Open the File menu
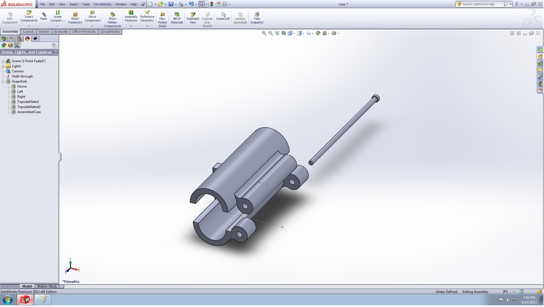Image resolution: width=544 pixels, height=307 pixels. (x=42, y=4)
